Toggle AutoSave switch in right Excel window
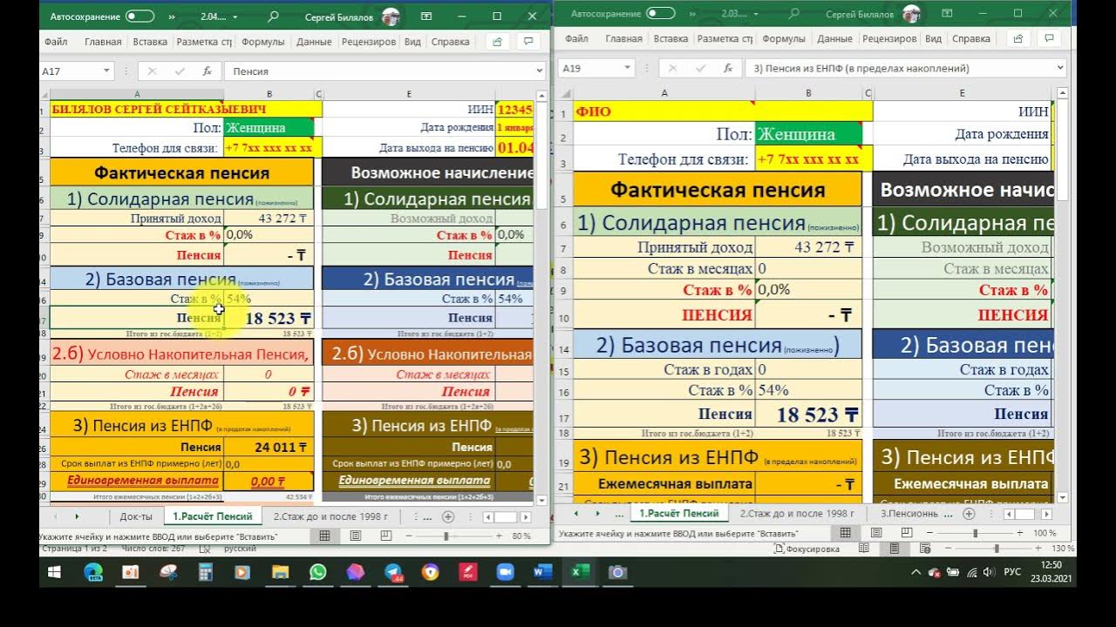Viewport: 1116px width, 627px height. click(x=660, y=13)
